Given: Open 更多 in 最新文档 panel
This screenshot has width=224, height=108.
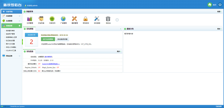Looking at the screenshot, I should (219, 29).
